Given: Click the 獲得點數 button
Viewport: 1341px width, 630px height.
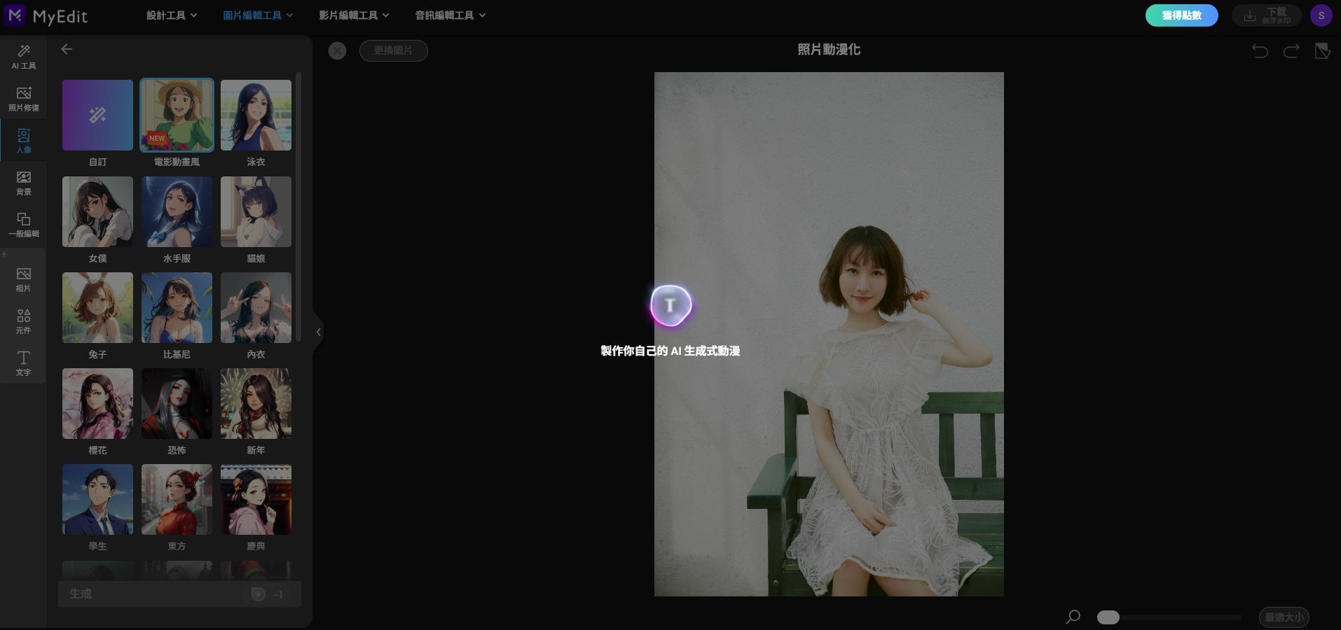Looking at the screenshot, I should coord(1181,15).
